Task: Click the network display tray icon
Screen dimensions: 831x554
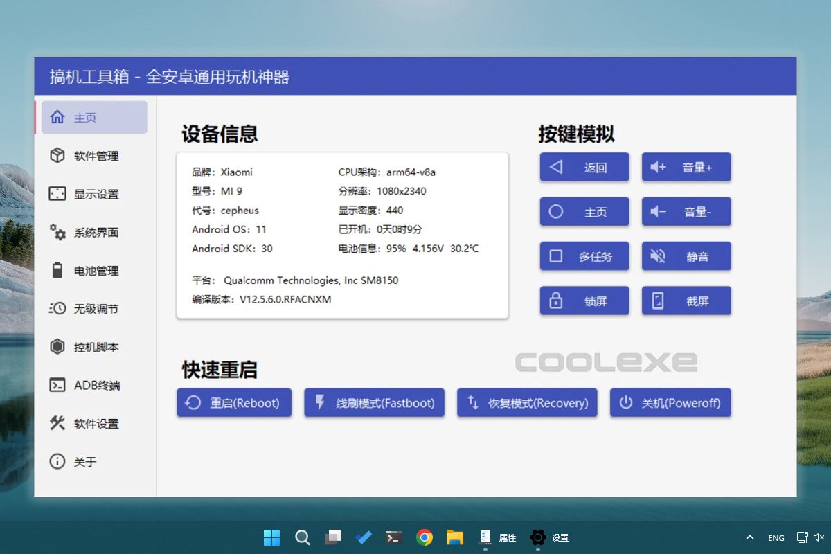Action: tap(803, 537)
